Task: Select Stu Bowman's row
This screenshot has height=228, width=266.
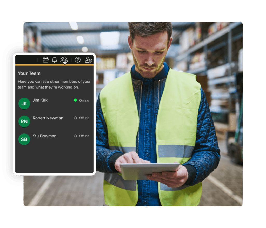Action: 44,136
